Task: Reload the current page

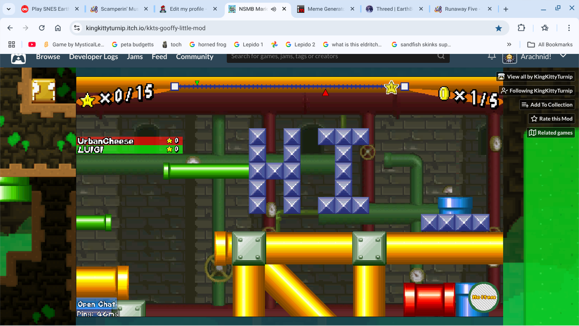Action: click(42, 28)
